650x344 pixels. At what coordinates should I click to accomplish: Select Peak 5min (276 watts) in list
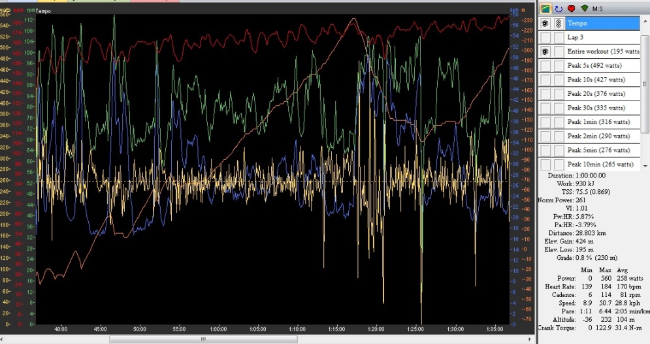point(601,150)
